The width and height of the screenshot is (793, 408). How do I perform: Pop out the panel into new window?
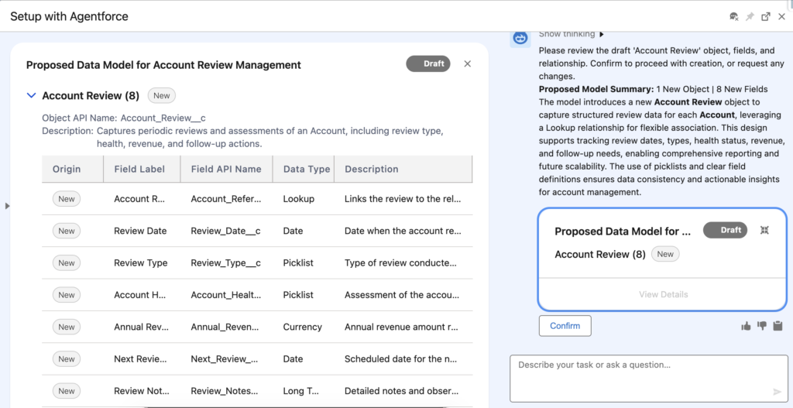(766, 17)
